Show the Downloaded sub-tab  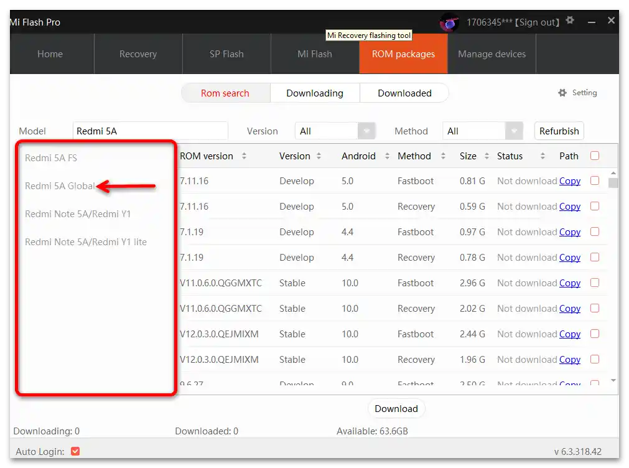coord(404,93)
